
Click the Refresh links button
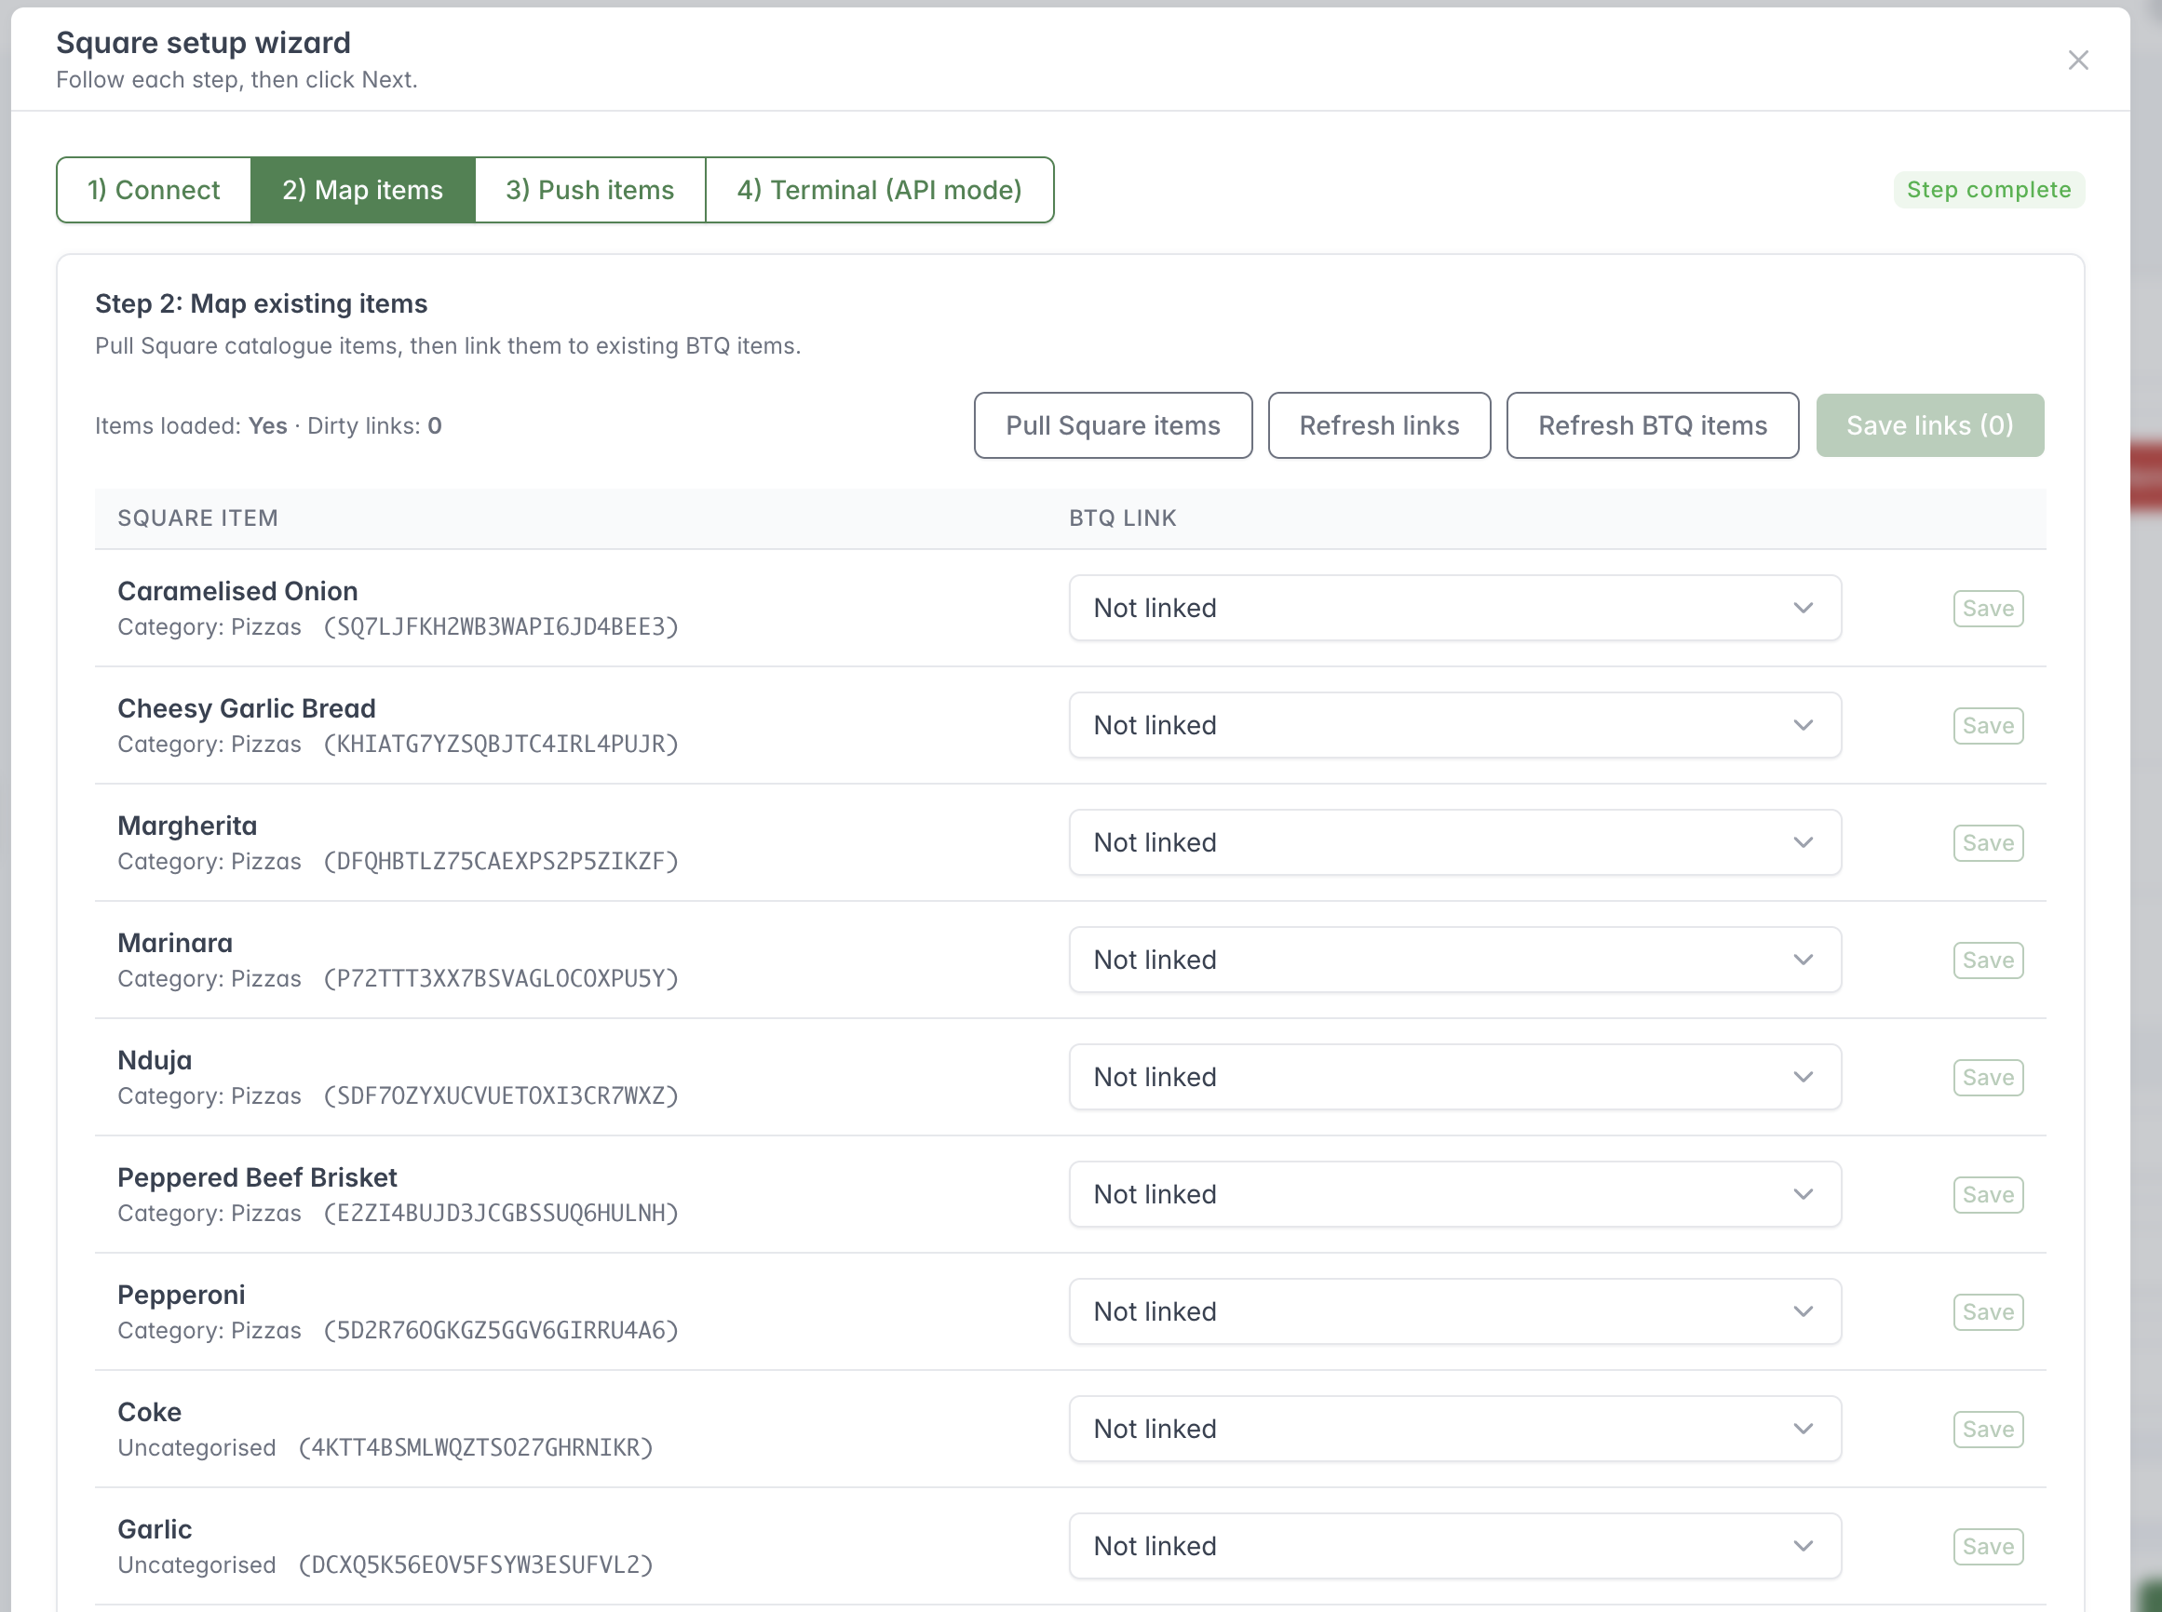point(1379,425)
